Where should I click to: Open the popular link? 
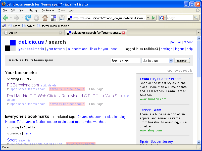pos(176,42)
